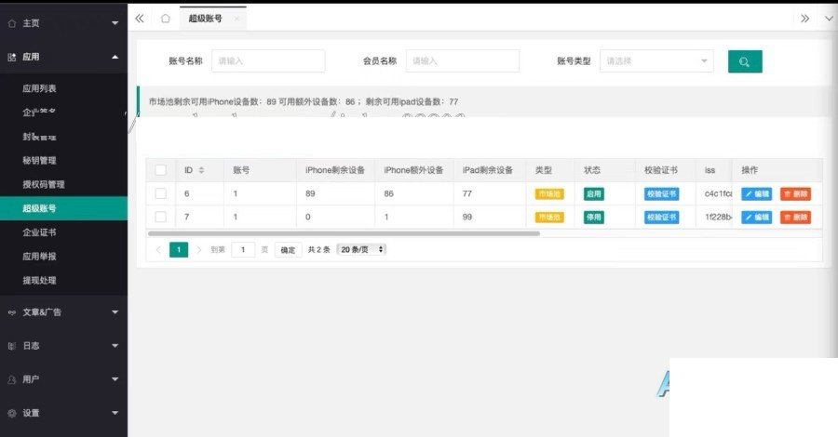Expand the 文章&广告 sidebar menu
Viewport: 838px width, 437px height.
click(x=63, y=312)
